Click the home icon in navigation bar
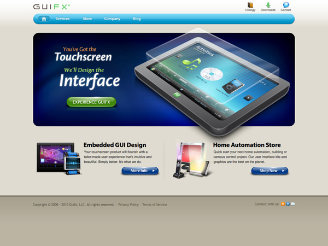 pyautogui.click(x=44, y=19)
